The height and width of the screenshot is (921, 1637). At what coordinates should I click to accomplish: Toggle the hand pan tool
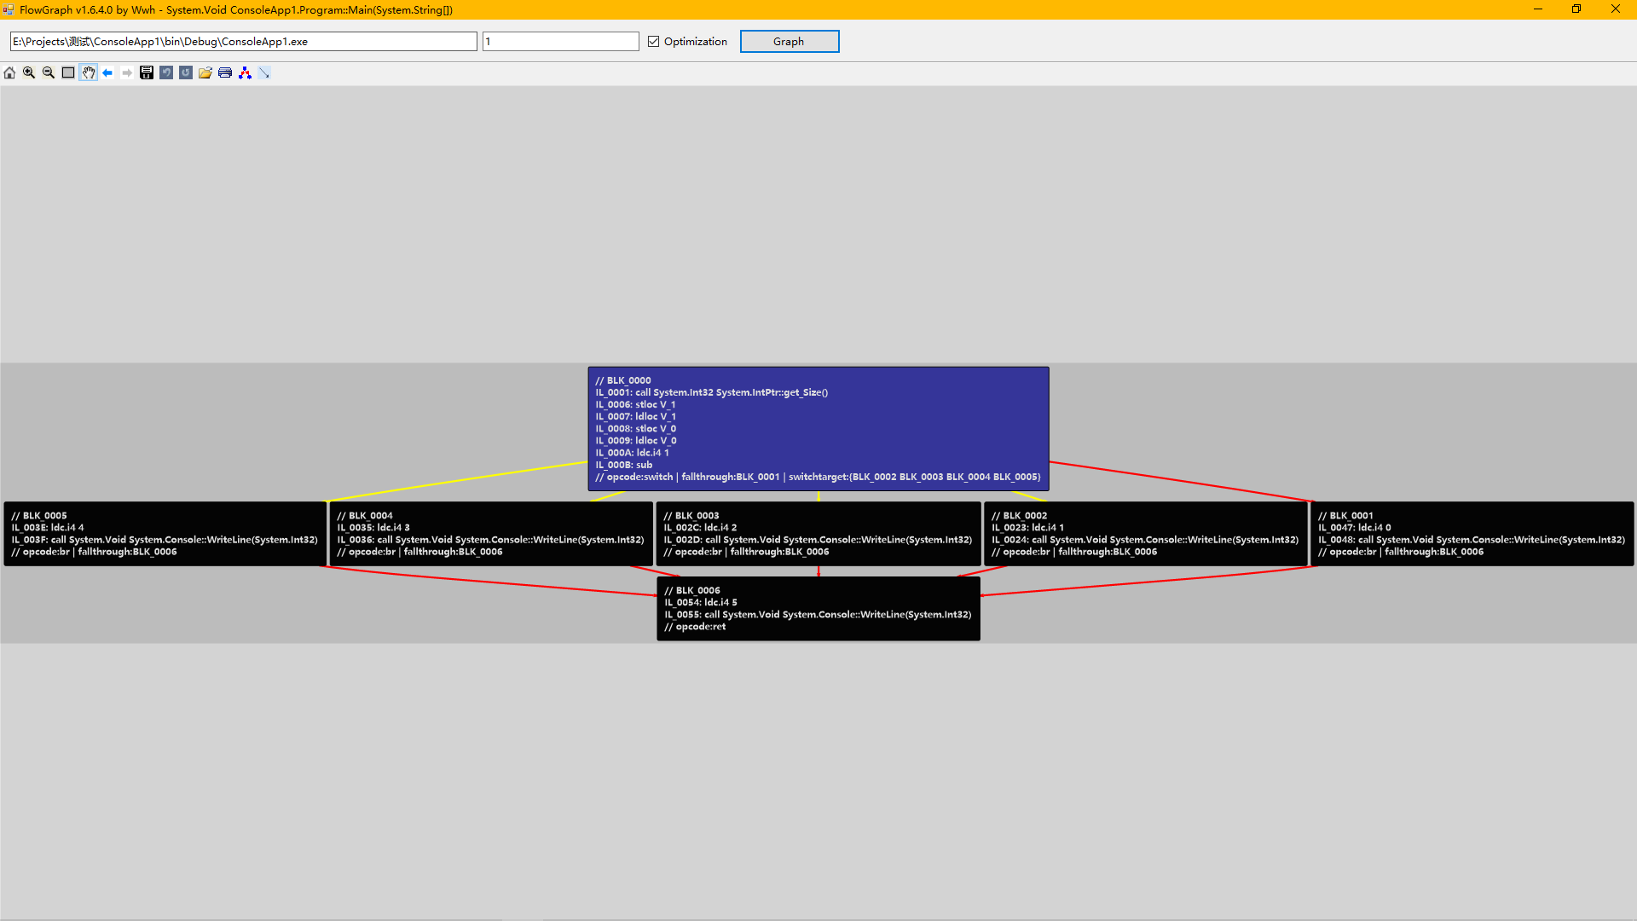pos(88,73)
